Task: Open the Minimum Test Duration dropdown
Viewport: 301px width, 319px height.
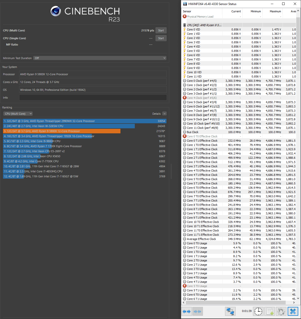Action: tap(100, 58)
